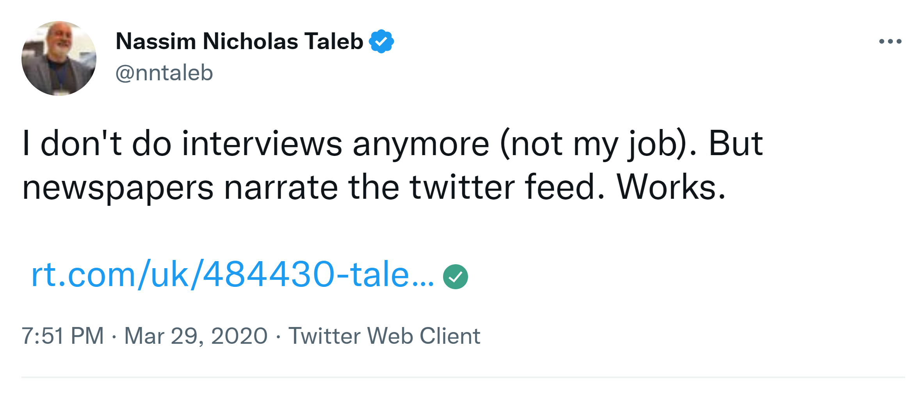Click "Works." at the tweet's end
This screenshot has width=924, height=396.
pyautogui.click(x=671, y=188)
